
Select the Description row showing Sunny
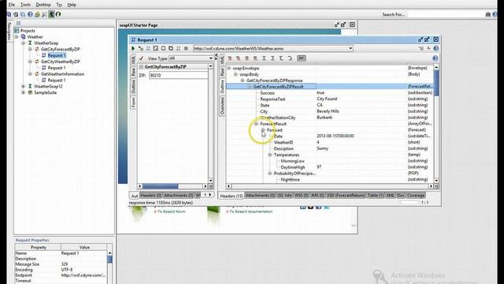(329, 148)
